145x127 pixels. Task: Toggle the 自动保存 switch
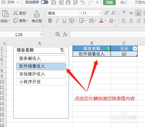click(45, 2)
